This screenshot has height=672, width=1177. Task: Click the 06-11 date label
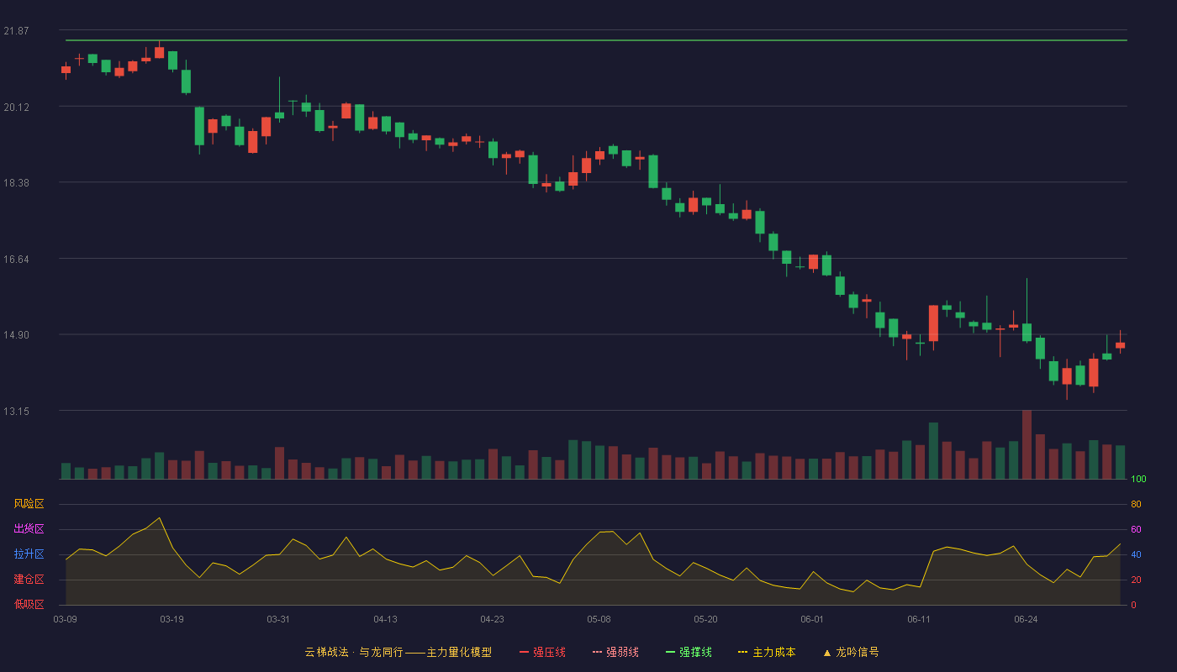[920, 619]
